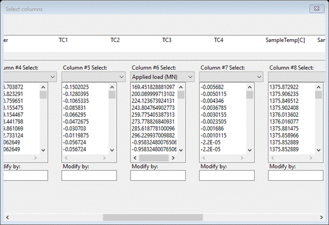Select value 1376.013602 in Column #8

(x=284, y=115)
